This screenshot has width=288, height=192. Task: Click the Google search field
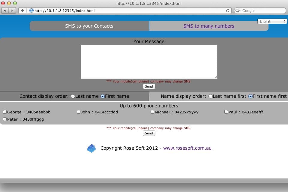(260, 10)
